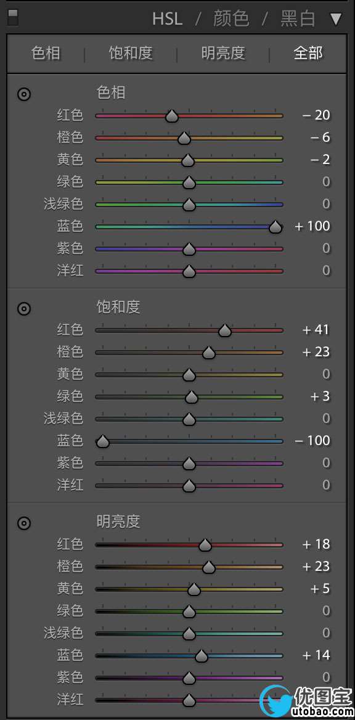This screenshot has width=355, height=720.
Task: Activate the 明亮度 targeted adjustment tool icon
Action: click(x=24, y=523)
